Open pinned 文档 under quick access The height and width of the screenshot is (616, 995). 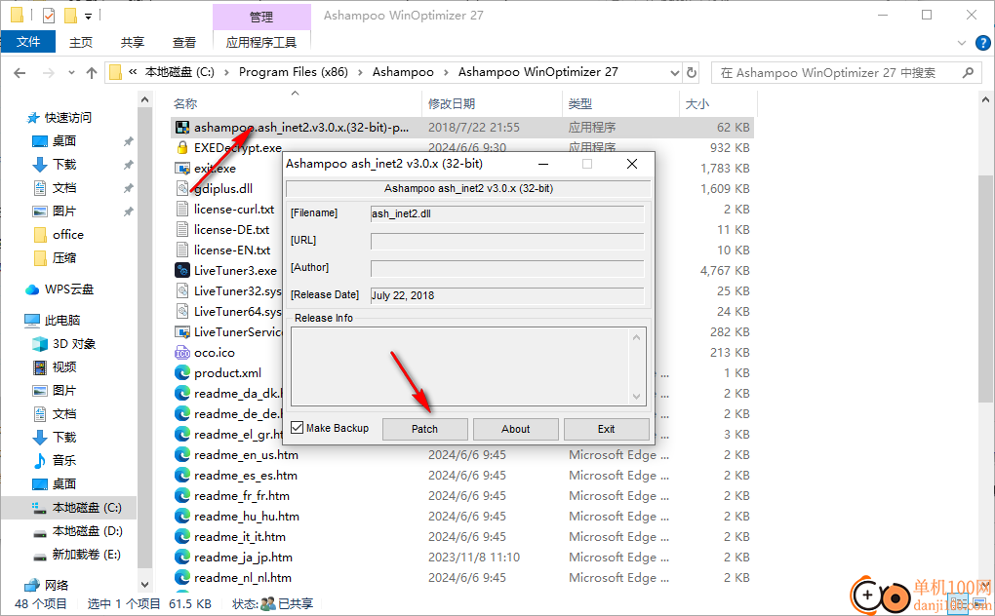pos(64,188)
